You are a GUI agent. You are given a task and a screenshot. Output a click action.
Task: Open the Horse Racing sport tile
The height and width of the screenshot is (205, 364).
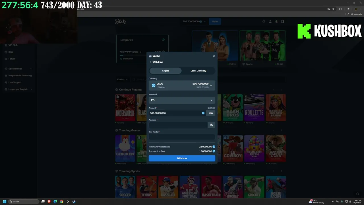pos(276,187)
